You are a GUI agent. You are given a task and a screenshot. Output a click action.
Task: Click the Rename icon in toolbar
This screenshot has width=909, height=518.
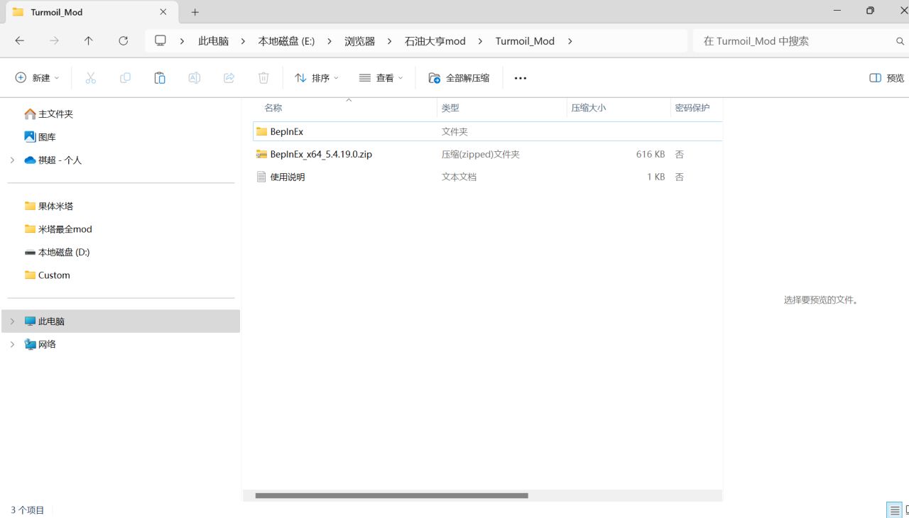point(194,78)
